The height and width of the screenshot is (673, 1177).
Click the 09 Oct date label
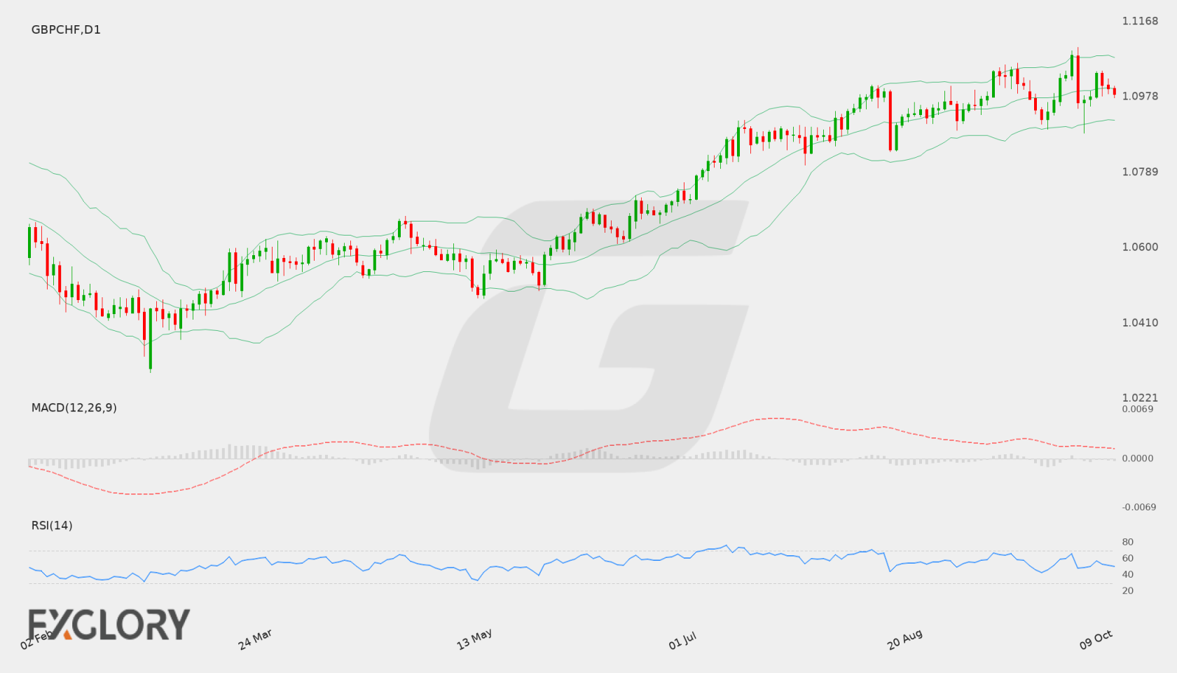[x=1096, y=639]
